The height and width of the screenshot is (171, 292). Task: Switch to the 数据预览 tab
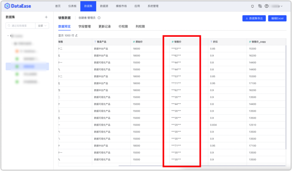[64, 26]
